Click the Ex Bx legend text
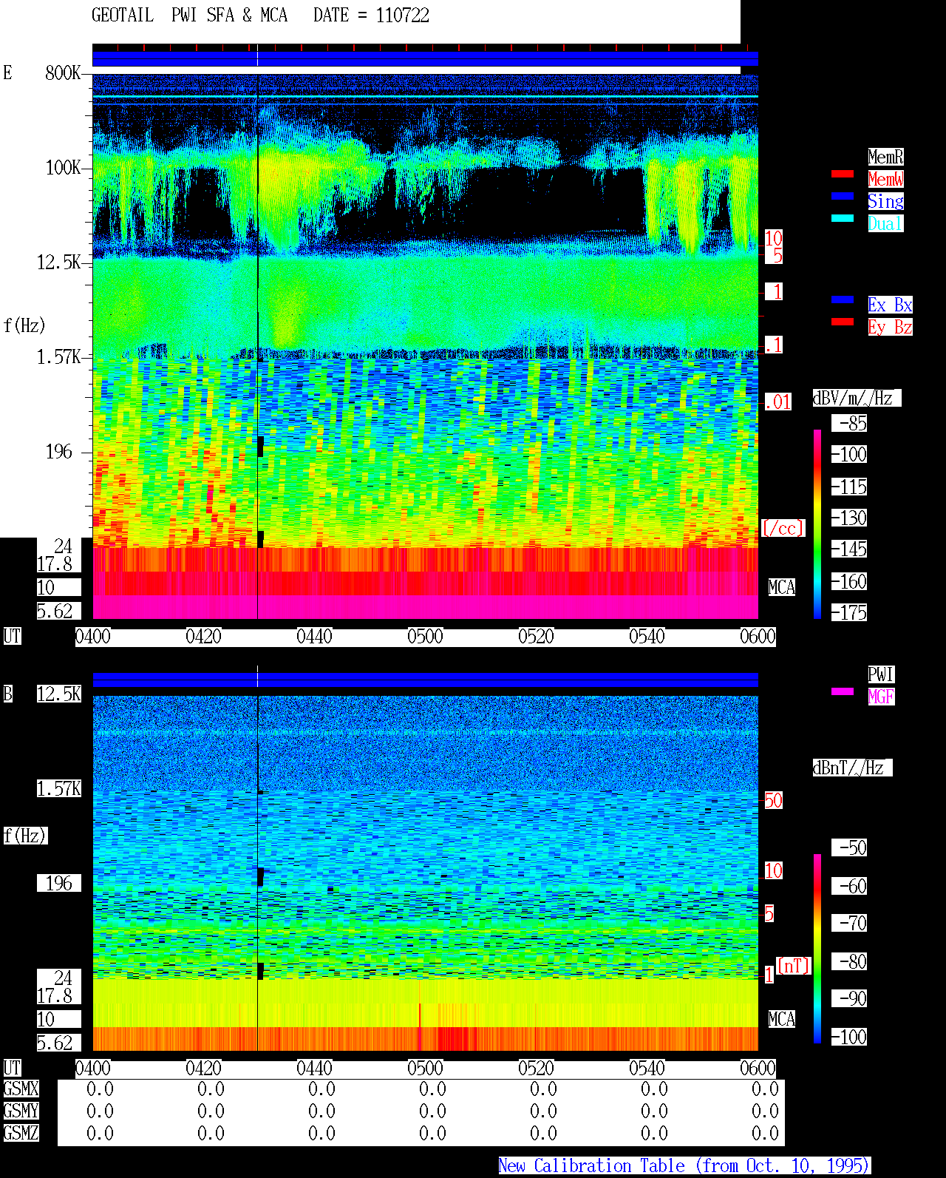The height and width of the screenshot is (1178, 946). pyautogui.click(x=890, y=305)
